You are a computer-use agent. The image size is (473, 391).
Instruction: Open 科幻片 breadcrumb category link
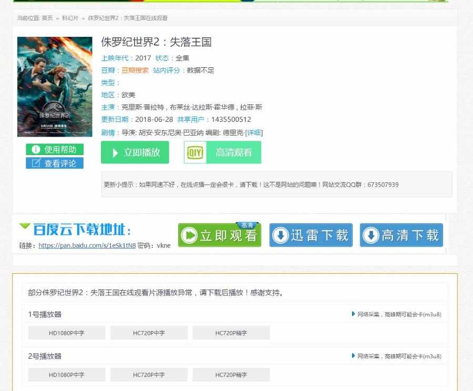click(70, 18)
